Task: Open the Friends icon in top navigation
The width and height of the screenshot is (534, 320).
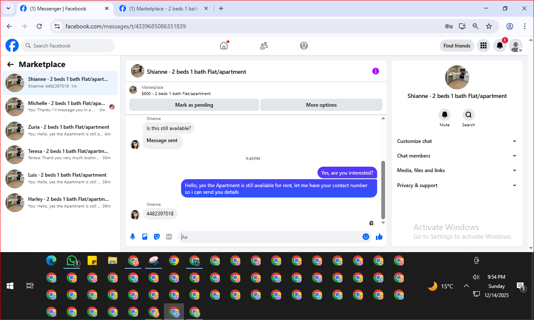Action: pyautogui.click(x=264, y=46)
